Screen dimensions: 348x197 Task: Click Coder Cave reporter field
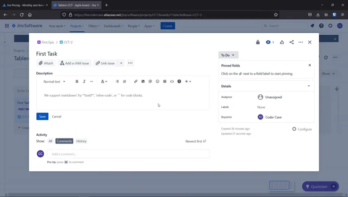click(x=269, y=117)
